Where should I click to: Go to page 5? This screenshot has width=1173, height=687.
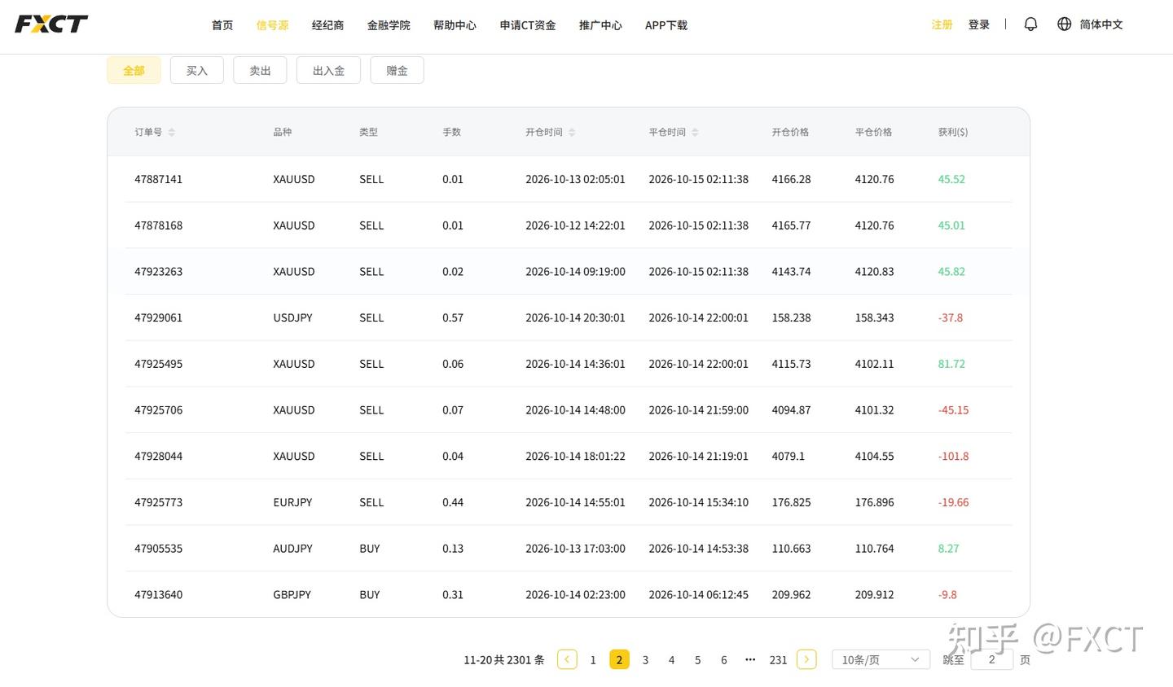(x=697, y=659)
